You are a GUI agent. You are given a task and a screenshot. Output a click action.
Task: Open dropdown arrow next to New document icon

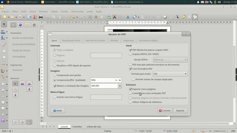coord(9,17)
